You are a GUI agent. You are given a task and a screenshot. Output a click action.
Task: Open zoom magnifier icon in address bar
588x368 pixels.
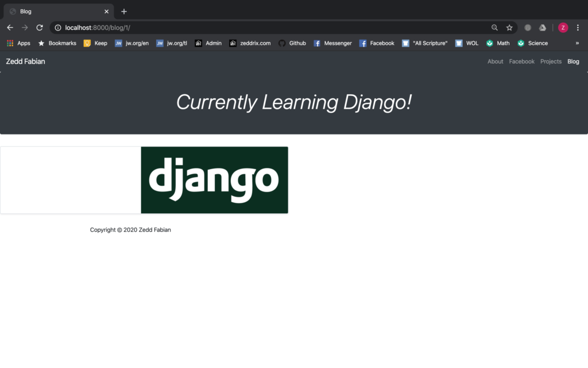point(494,28)
